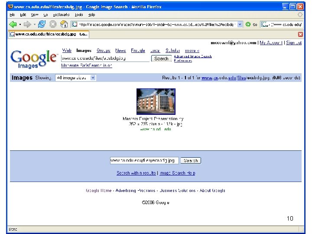The image size is (312, 234).
Task: Click the Business Solutions footer link
Action: (x=178, y=190)
